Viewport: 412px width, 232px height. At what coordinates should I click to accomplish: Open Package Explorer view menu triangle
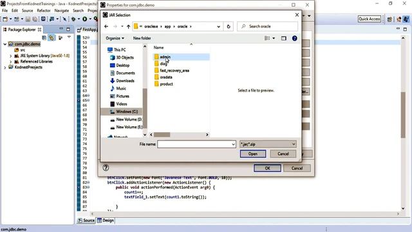[x=69, y=37]
